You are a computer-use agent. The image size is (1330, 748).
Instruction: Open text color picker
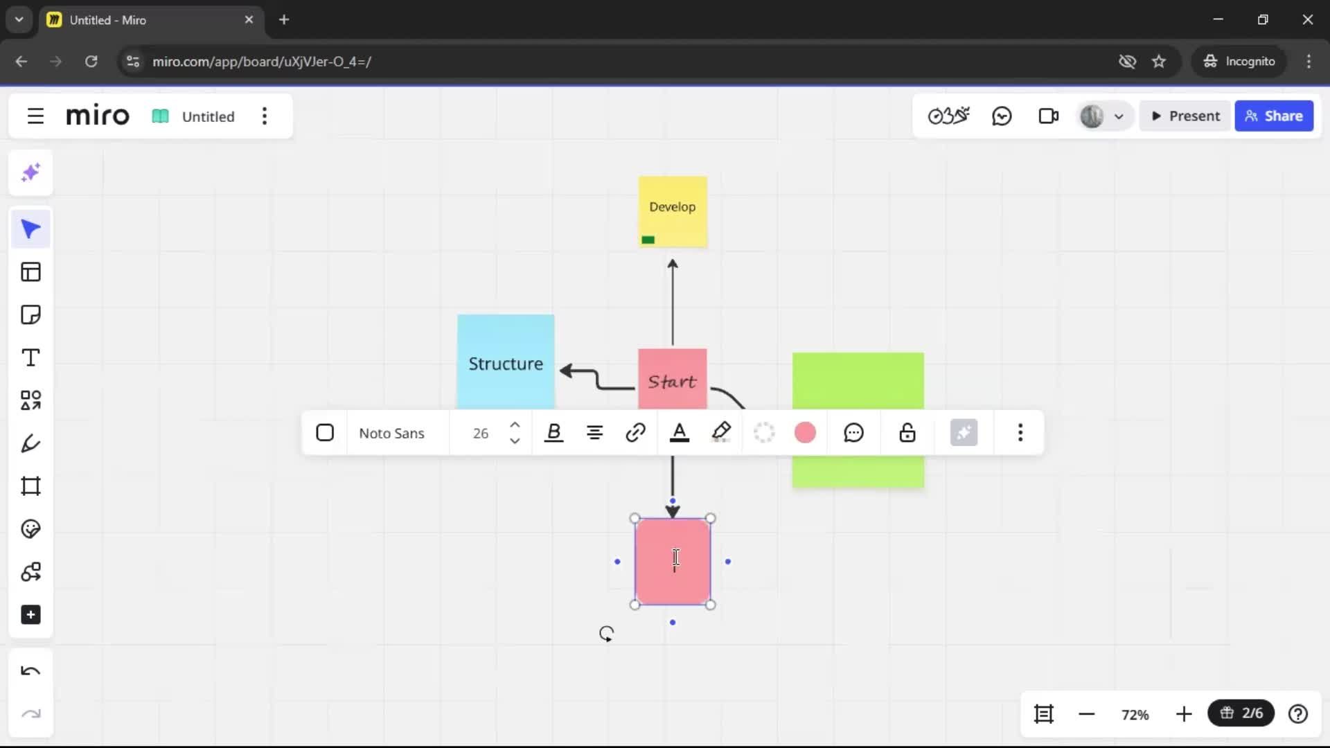tap(680, 433)
